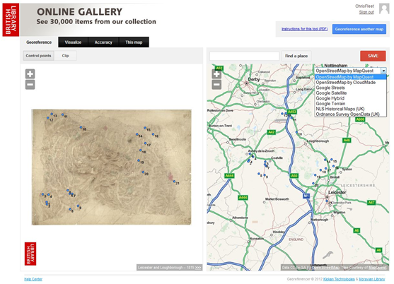
Task: Click the ChrisFleet user avatar icon
Action: tap(384, 8)
